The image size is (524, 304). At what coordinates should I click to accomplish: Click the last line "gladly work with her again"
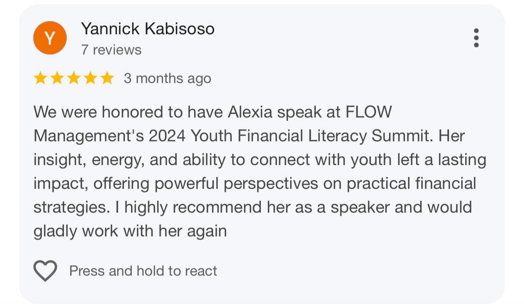point(130,231)
